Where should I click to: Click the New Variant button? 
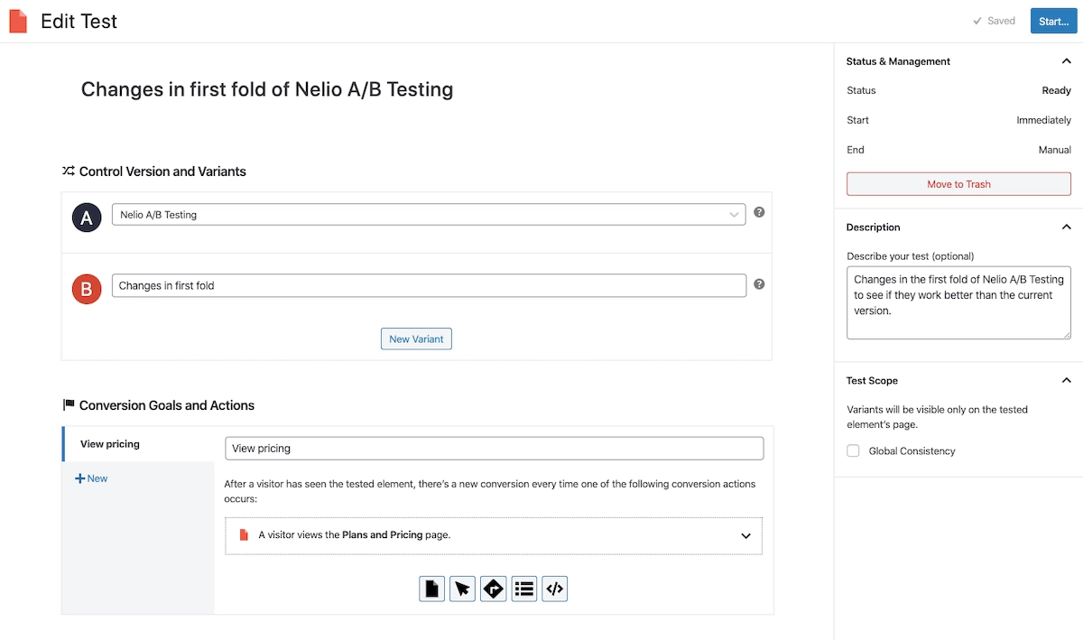point(416,339)
